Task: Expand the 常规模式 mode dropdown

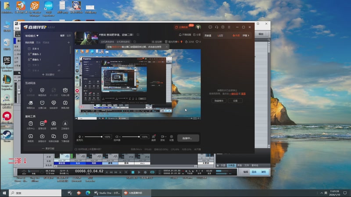Action: (32, 35)
